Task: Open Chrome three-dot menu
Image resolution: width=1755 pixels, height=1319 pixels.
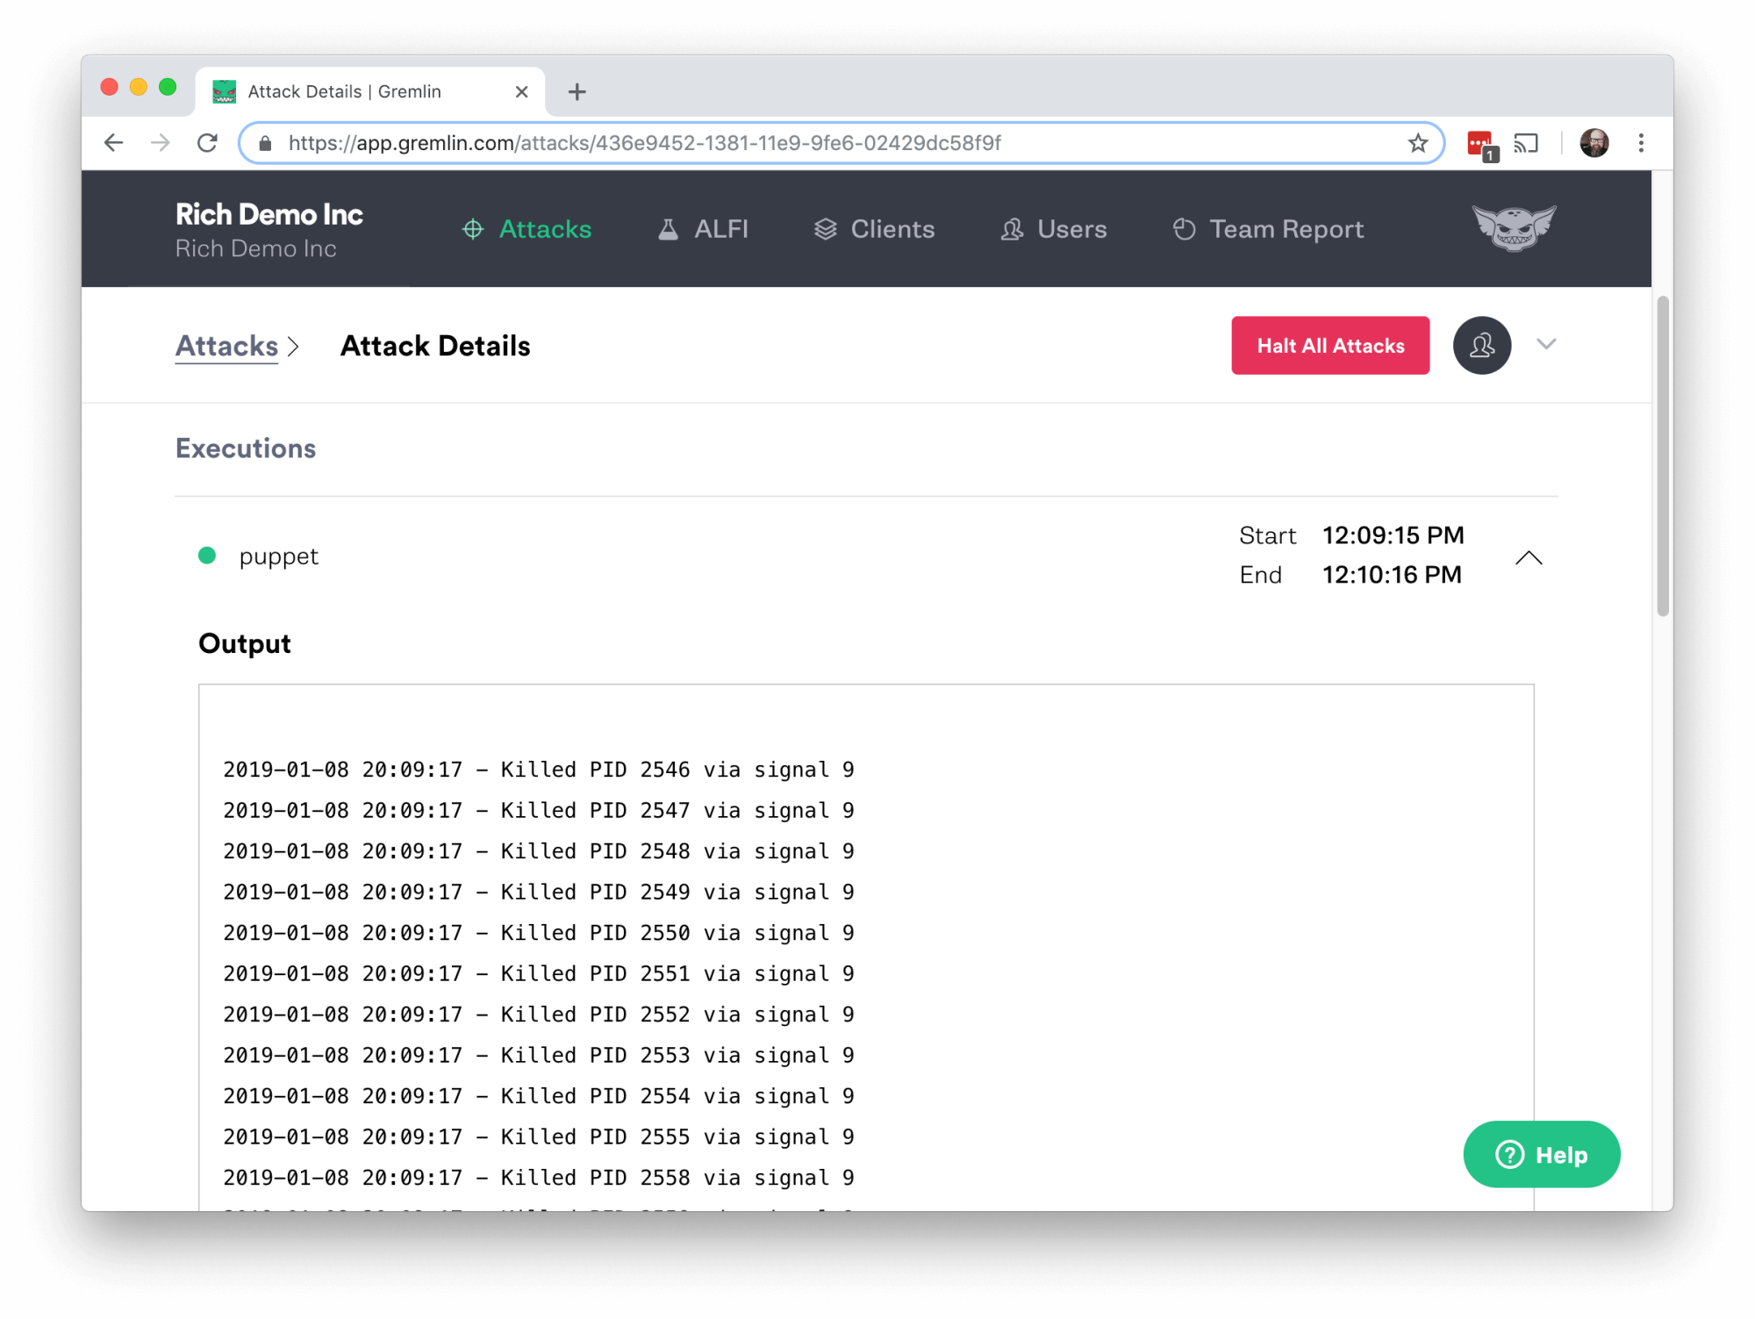Action: click(x=1641, y=143)
